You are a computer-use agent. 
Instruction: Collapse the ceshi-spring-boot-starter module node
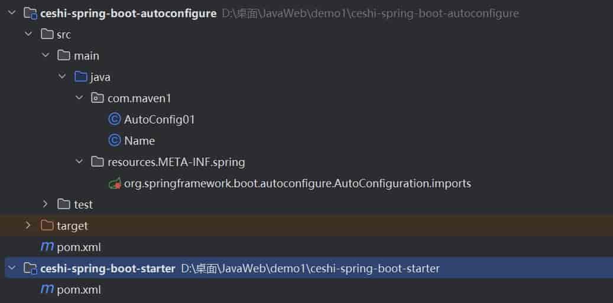11,269
